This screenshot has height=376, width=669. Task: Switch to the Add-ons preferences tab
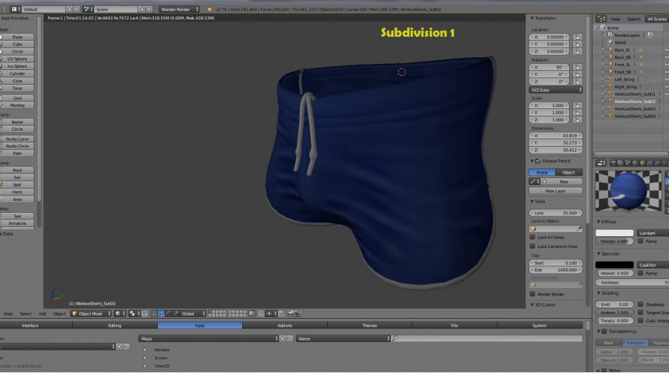[285, 326]
